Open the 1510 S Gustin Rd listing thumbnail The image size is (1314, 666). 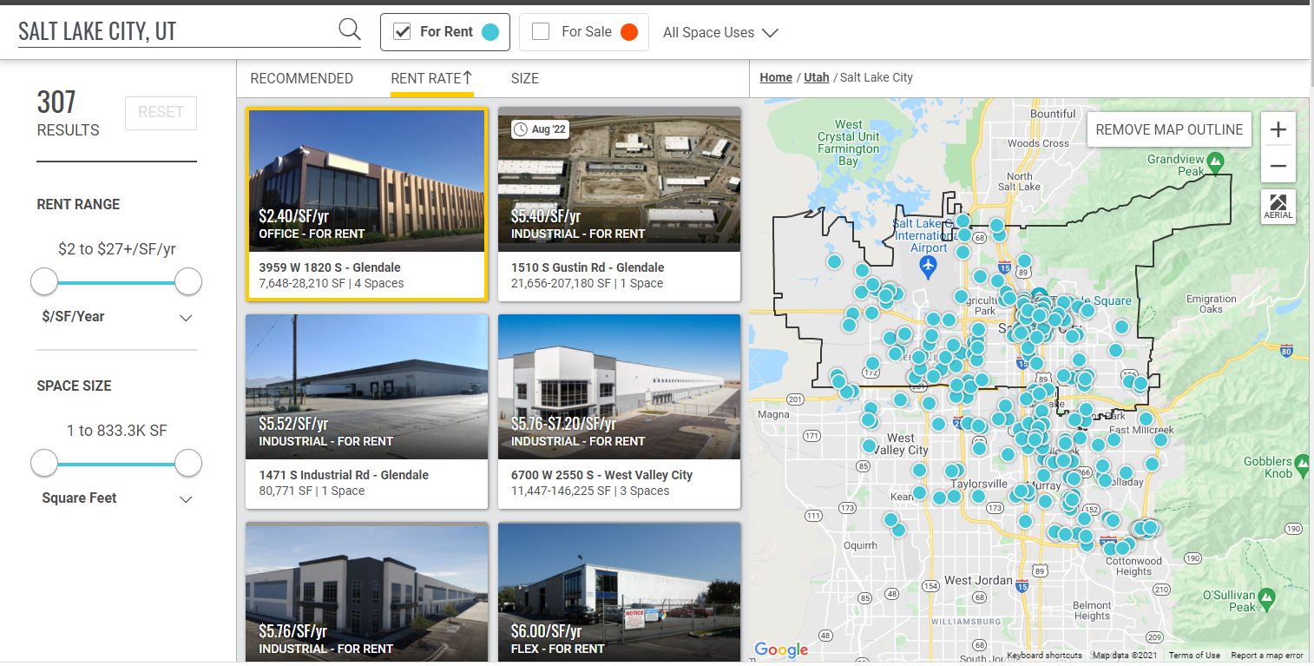click(619, 180)
